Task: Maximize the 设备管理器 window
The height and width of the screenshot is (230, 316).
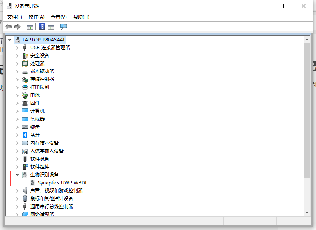Action: (285, 6)
